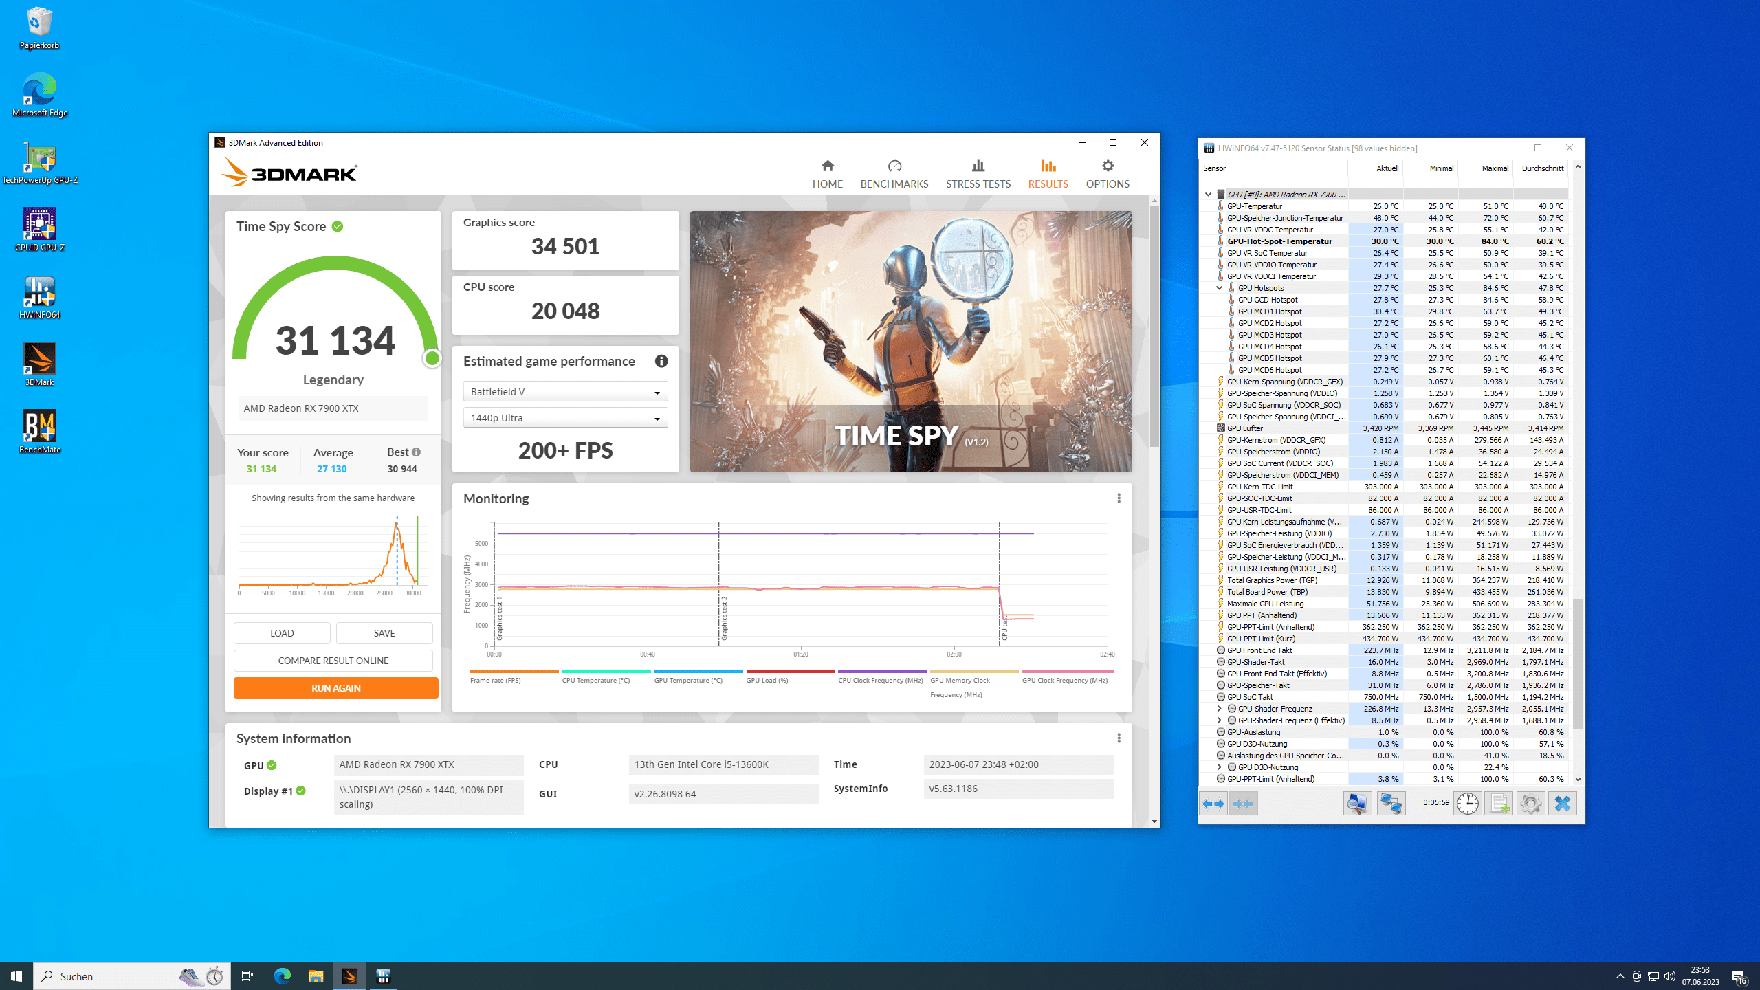Viewport: 1760px width, 990px height.
Task: Open the 1440p Ultra resolution dropdown
Action: (565, 418)
